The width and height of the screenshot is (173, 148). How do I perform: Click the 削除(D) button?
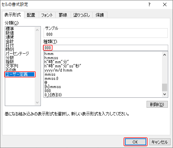[x=157, y=104]
